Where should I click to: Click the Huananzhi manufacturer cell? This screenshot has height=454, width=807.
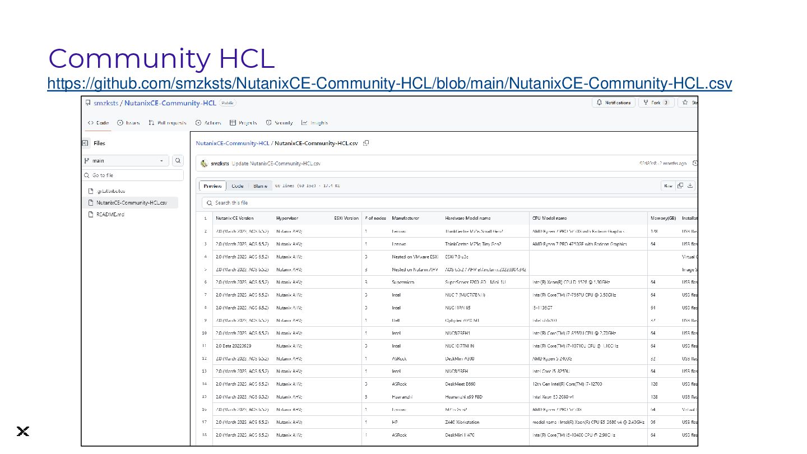402,397
